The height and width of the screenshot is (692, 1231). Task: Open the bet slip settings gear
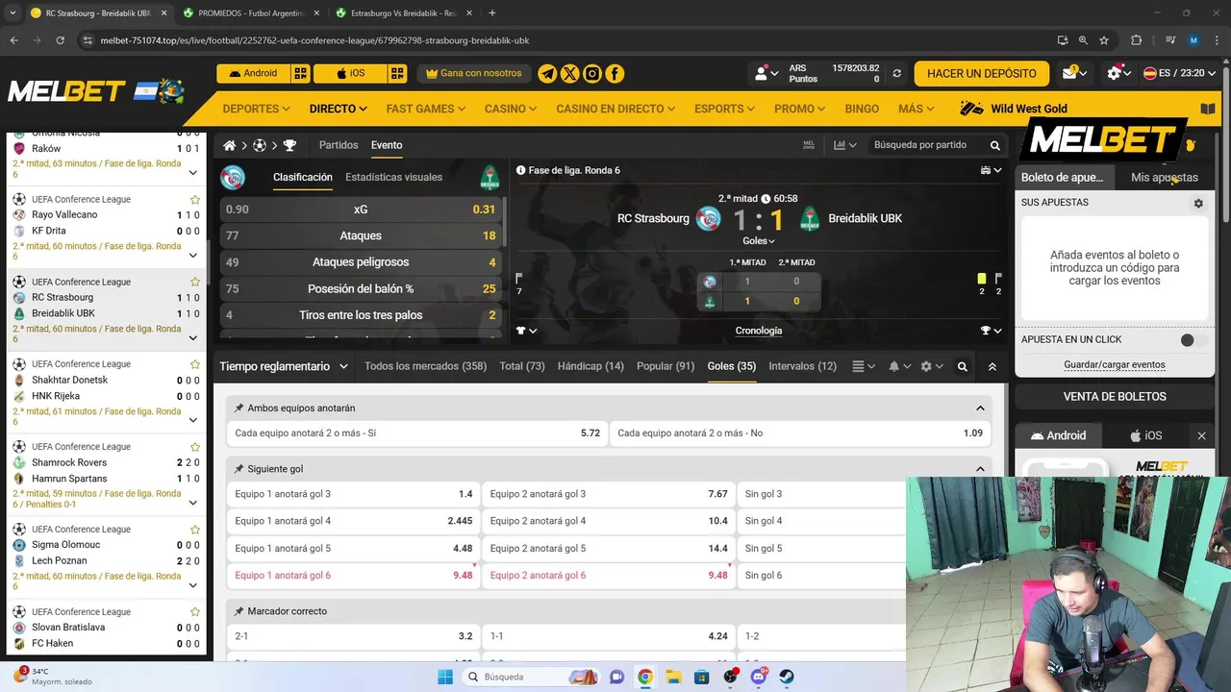click(x=1198, y=203)
